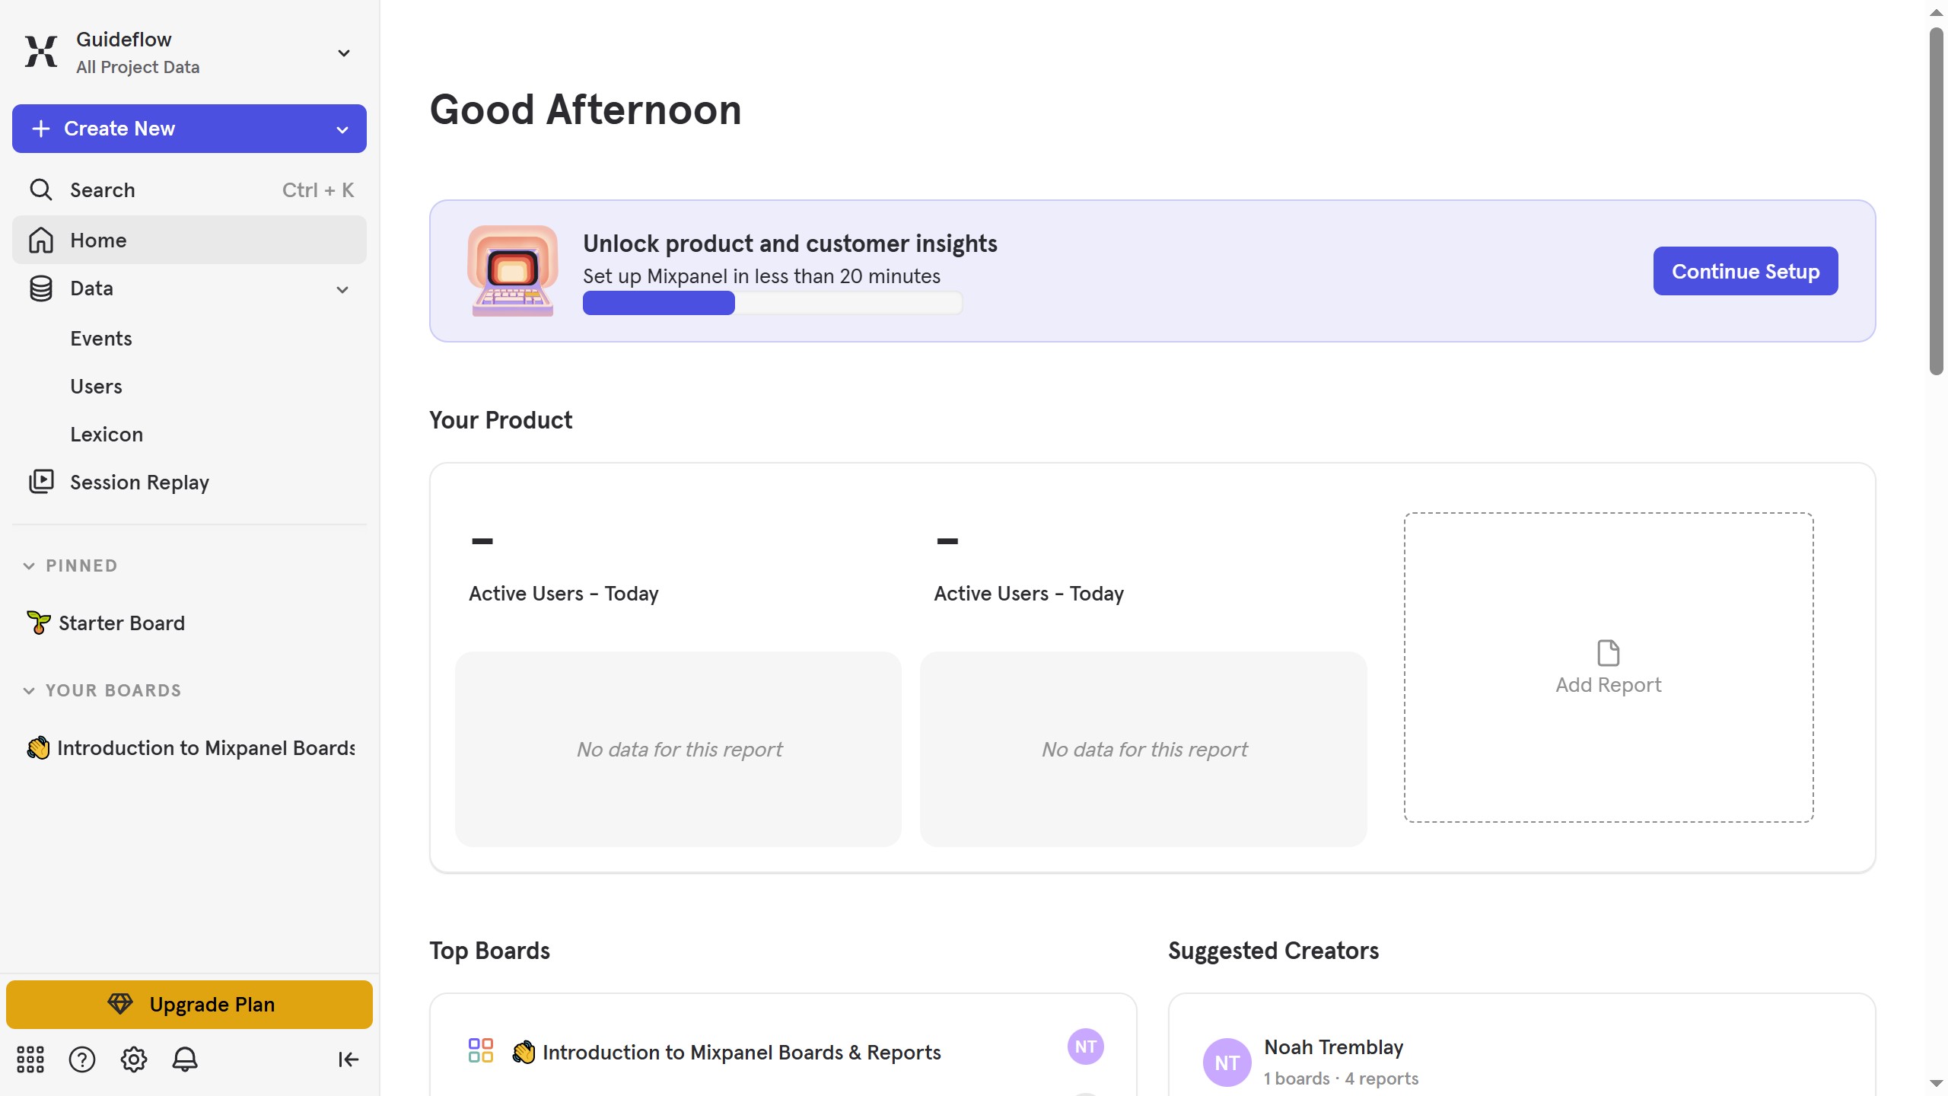Open the notifications bell icon
1948x1096 pixels.
coord(185,1059)
